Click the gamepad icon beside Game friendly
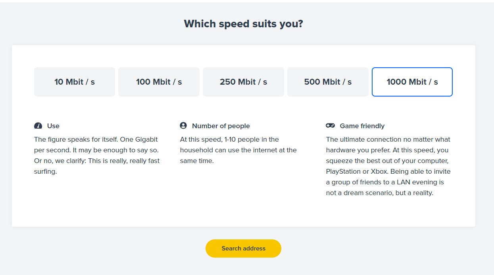Viewport: 494px width, 275px height. (x=330, y=125)
